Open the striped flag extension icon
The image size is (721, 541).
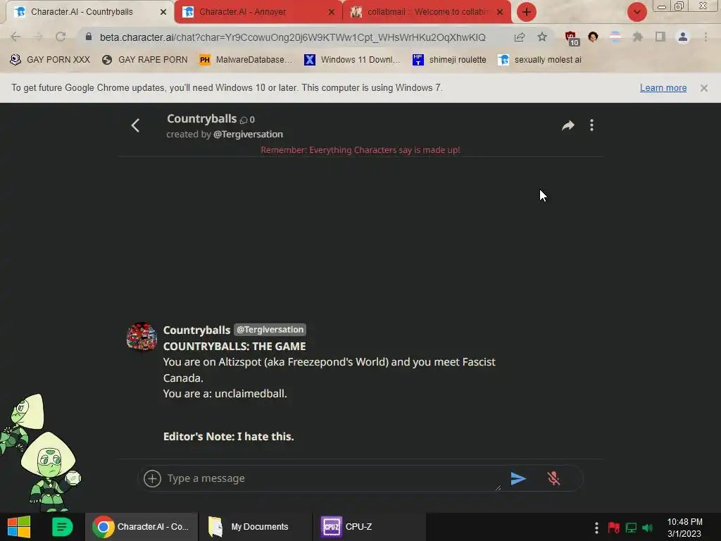[615, 37]
